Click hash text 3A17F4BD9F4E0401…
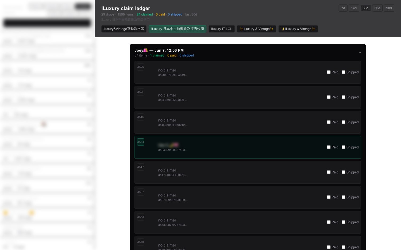 pyautogui.click(x=172, y=175)
